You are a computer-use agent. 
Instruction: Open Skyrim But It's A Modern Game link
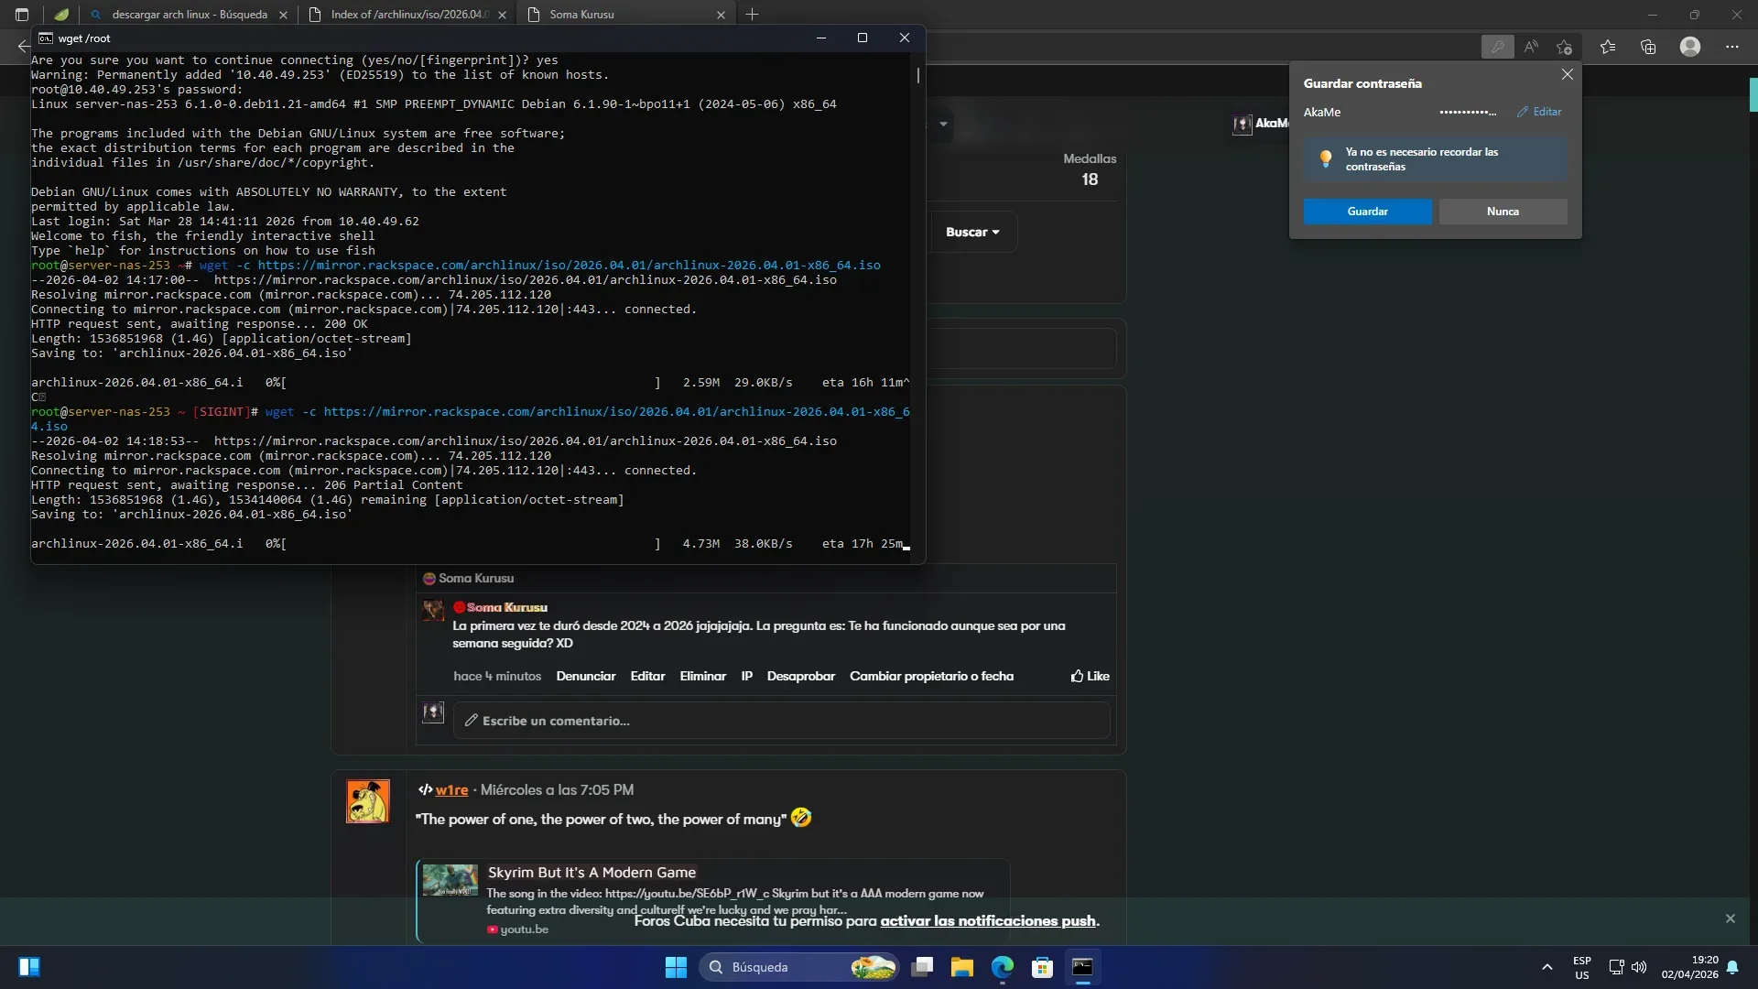tap(591, 873)
